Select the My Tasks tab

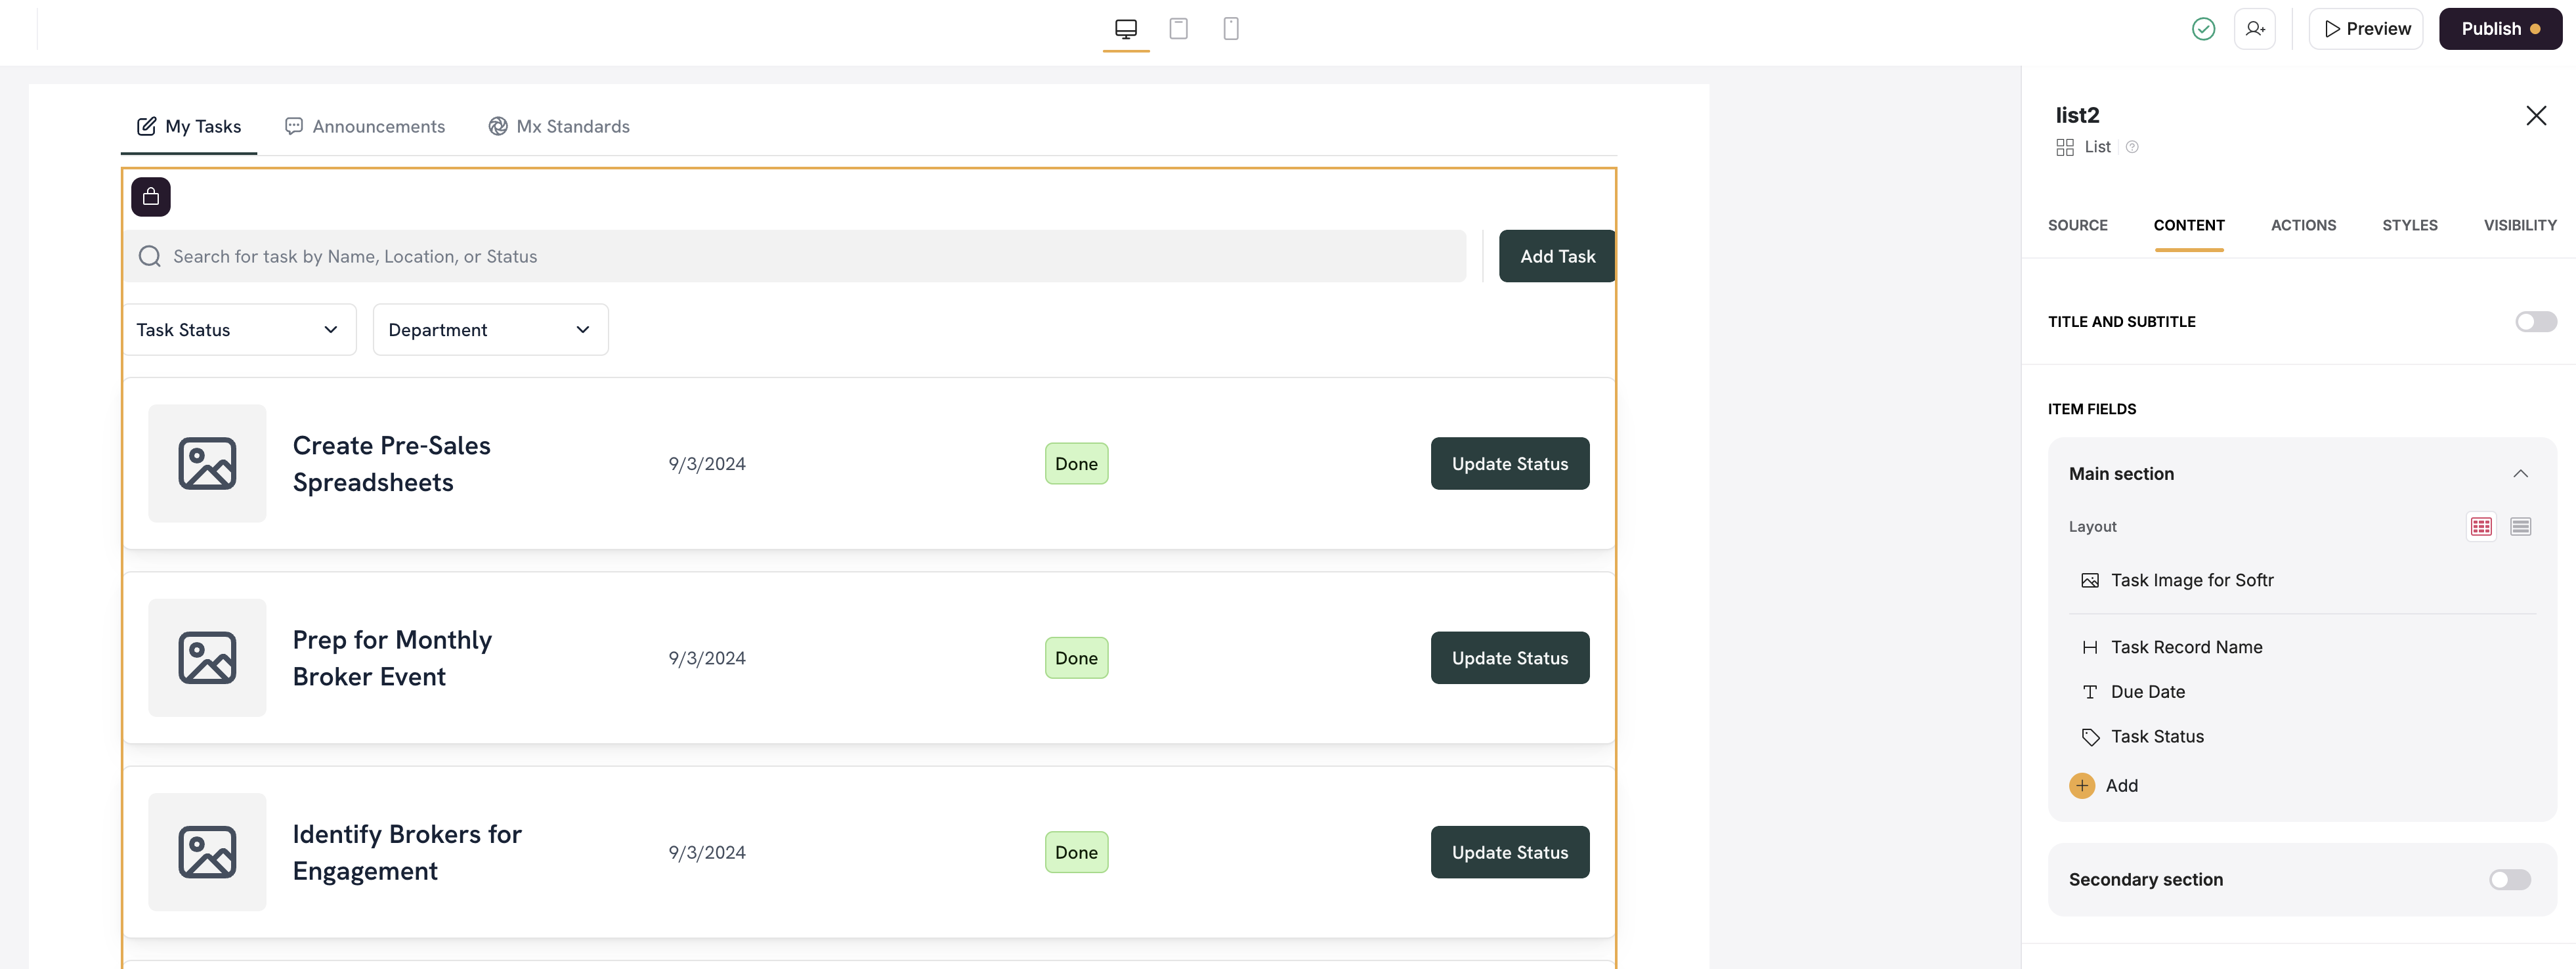pos(189,126)
